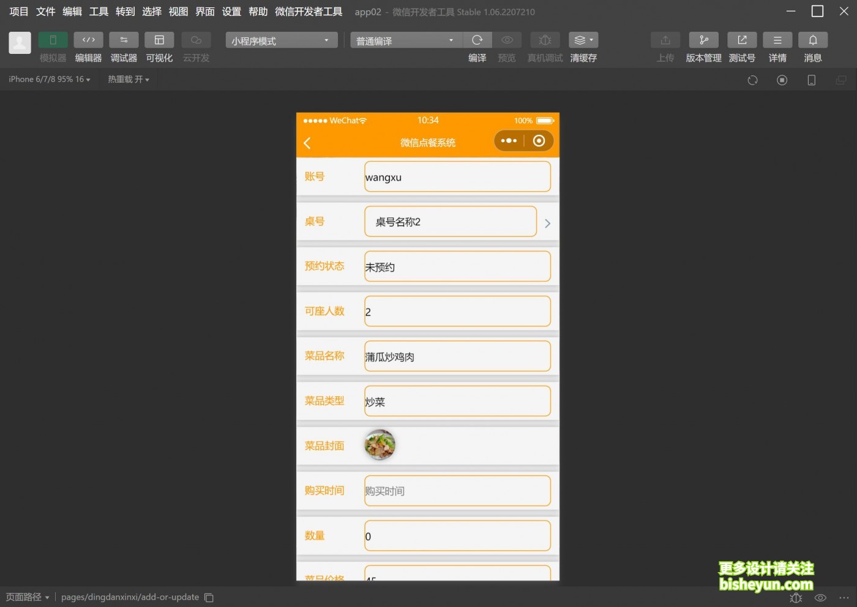Click the 菜品类型 input field
The height and width of the screenshot is (607, 857).
point(457,401)
